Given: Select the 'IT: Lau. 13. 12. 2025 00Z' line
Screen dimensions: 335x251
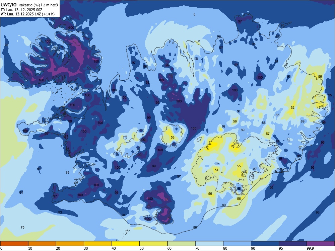Looking at the screenshot, I should 21,10.
